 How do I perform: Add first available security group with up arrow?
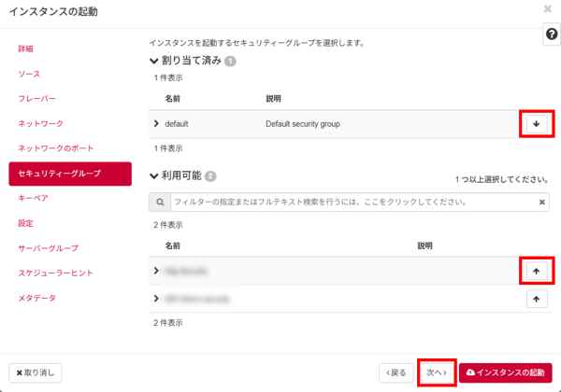(536, 271)
